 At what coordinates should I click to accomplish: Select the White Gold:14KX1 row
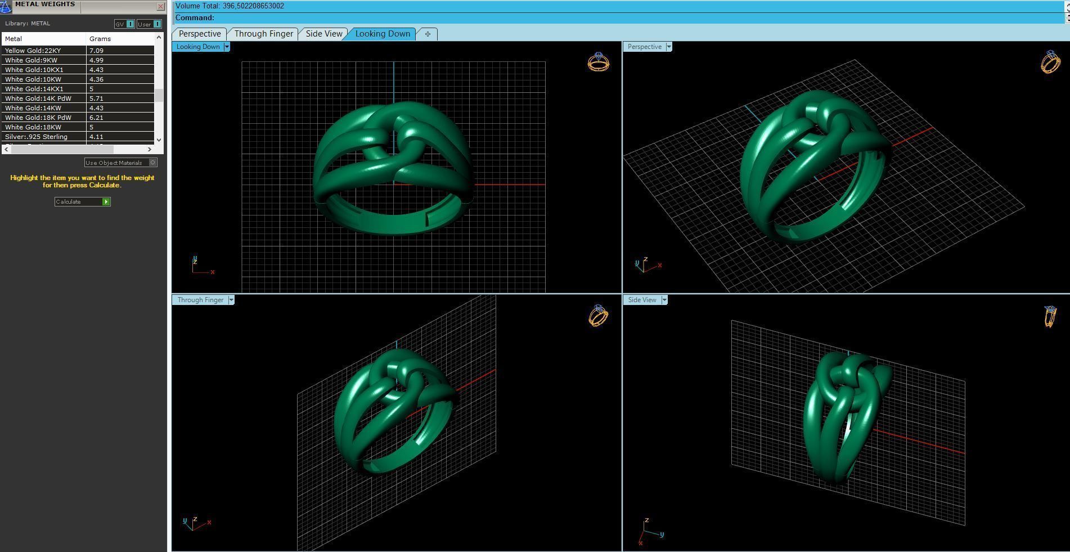[x=78, y=89]
